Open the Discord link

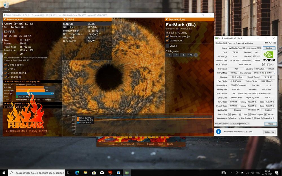click(151, 144)
